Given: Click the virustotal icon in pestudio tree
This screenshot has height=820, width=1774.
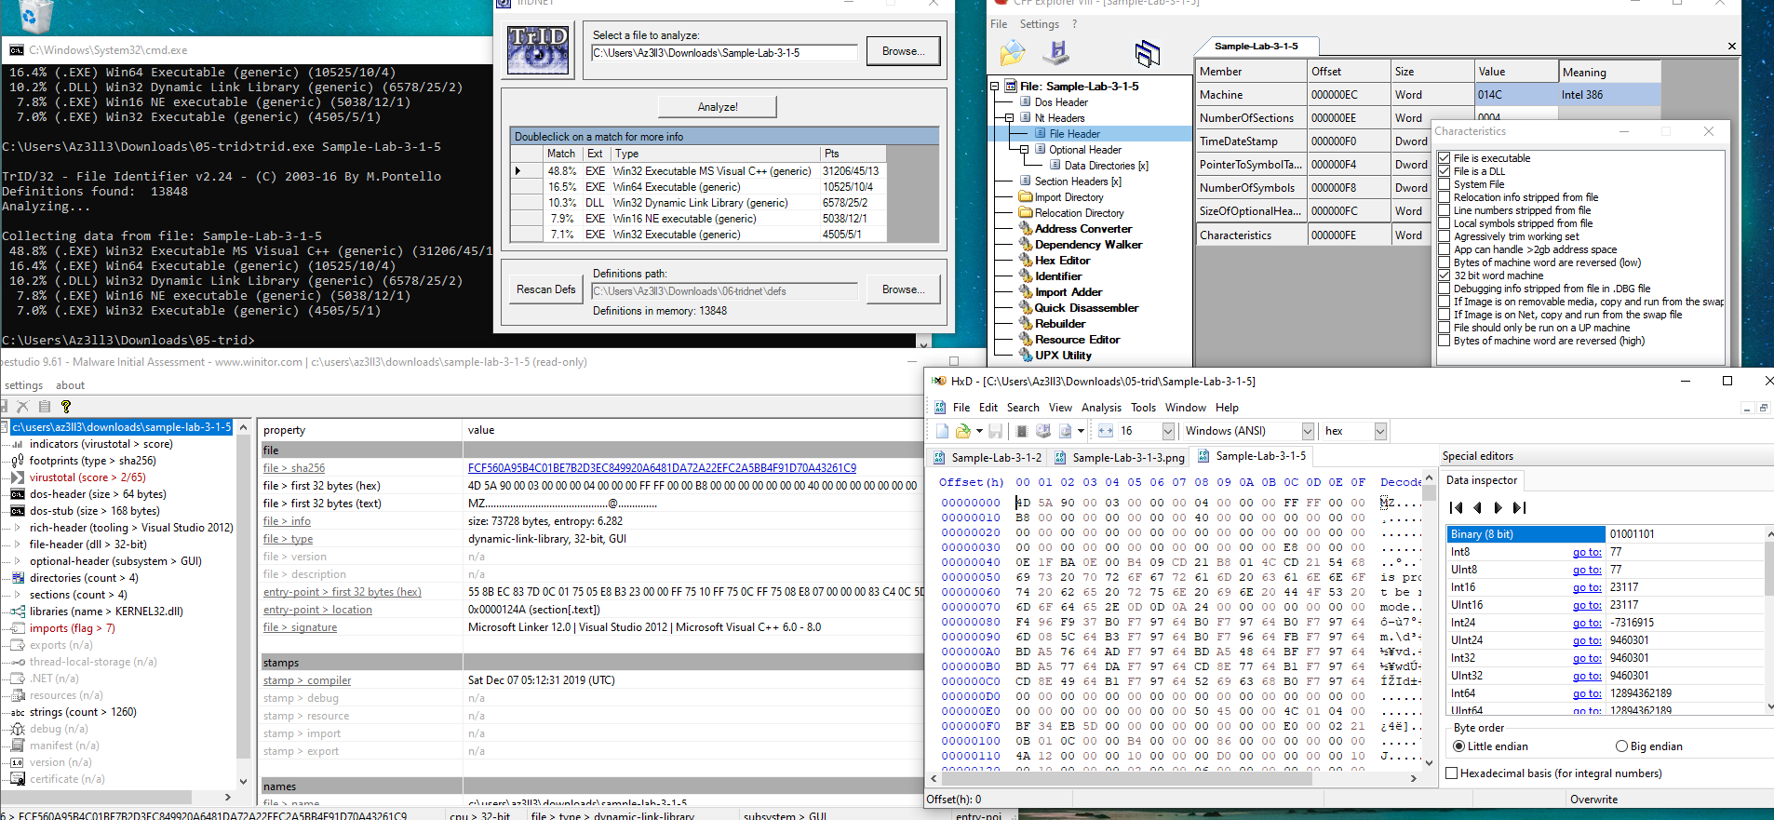Looking at the screenshot, I should tap(18, 477).
